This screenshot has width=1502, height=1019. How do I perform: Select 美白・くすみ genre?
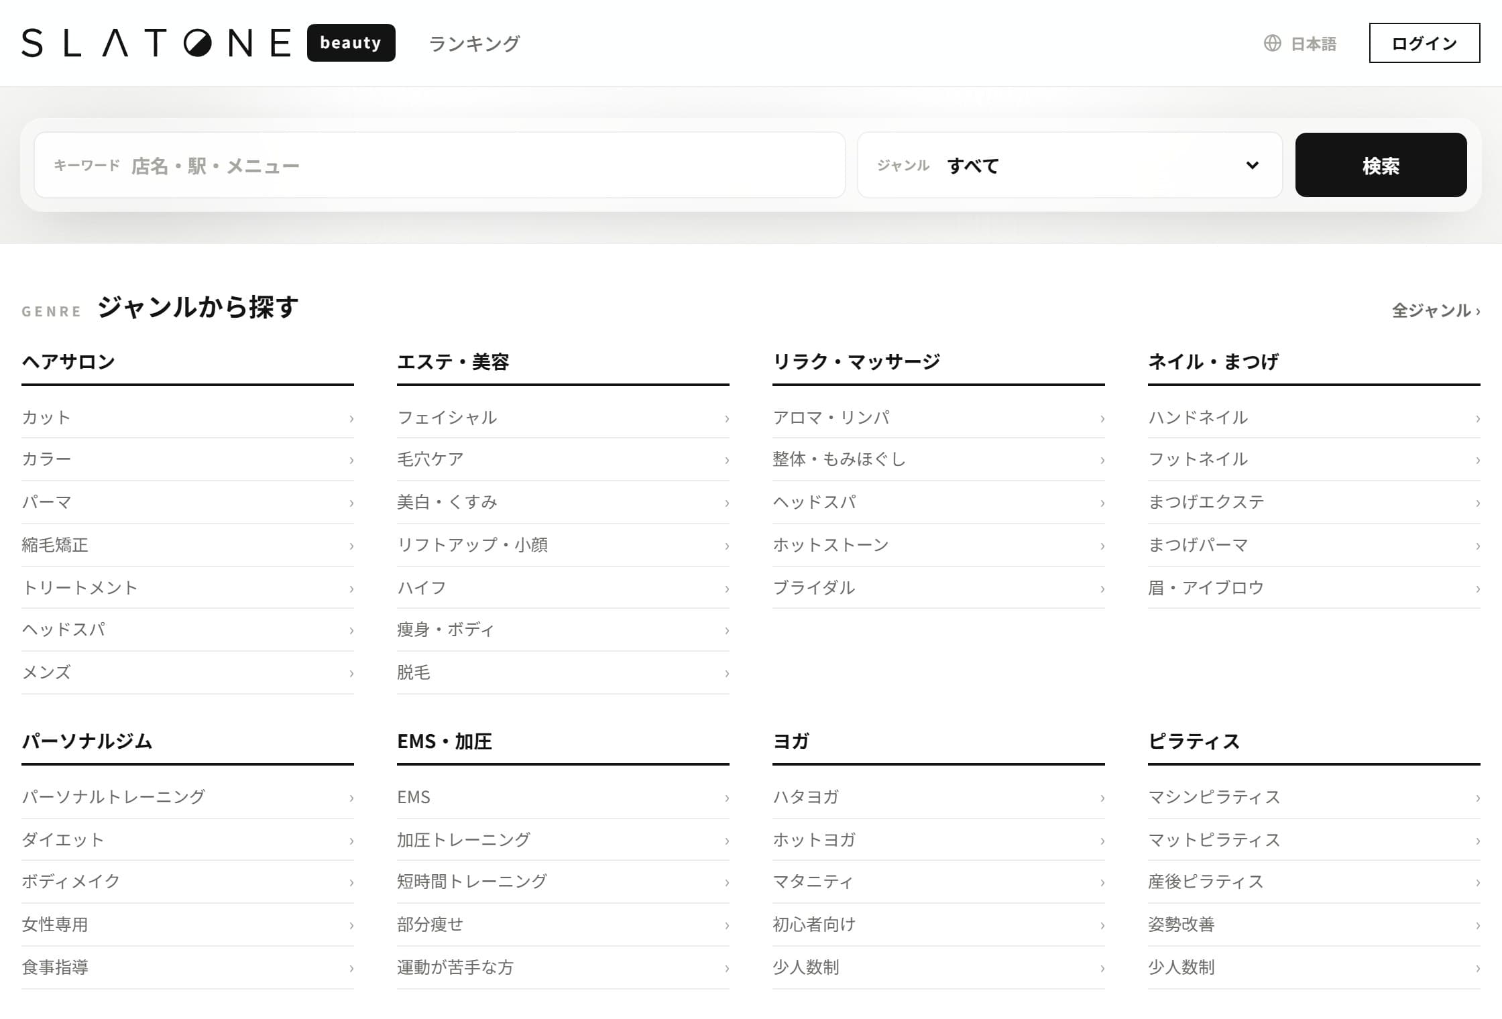563,502
